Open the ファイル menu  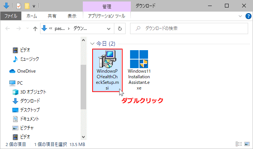[11, 16]
